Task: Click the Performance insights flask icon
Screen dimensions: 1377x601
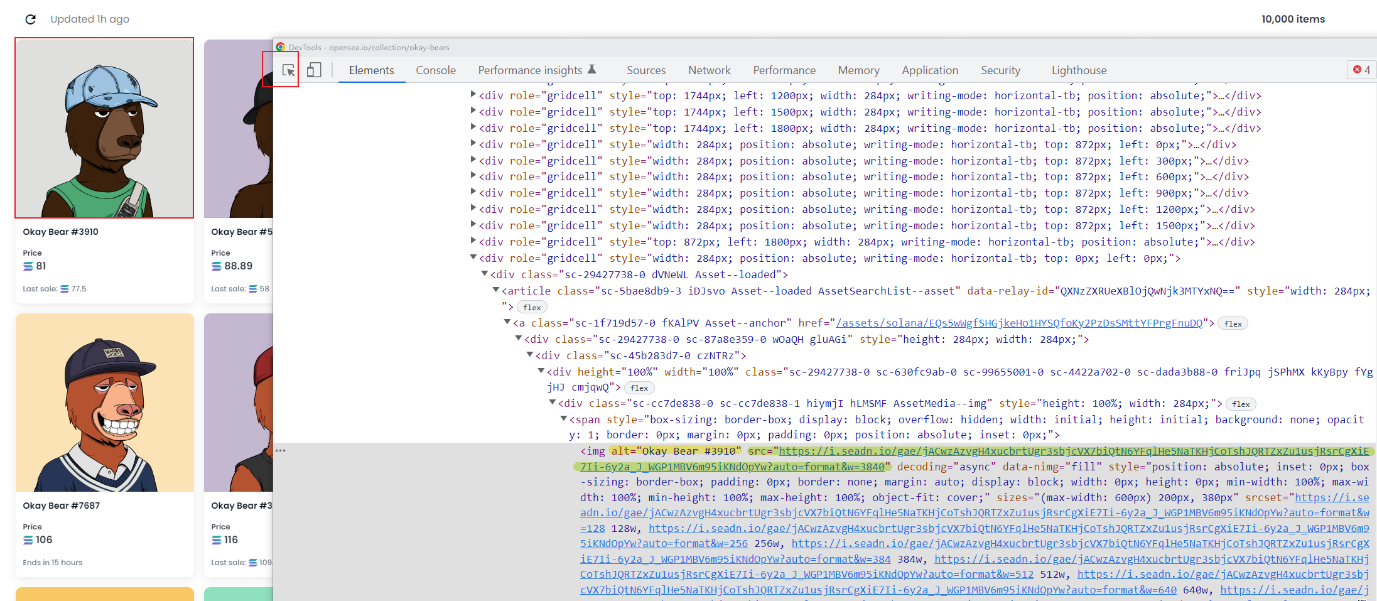Action: coord(591,70)
